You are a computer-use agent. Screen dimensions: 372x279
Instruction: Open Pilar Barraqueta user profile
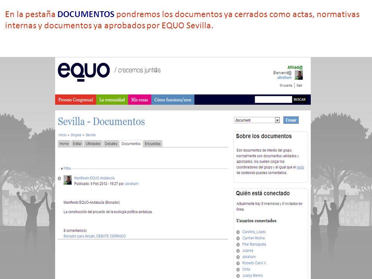point(254,245)
